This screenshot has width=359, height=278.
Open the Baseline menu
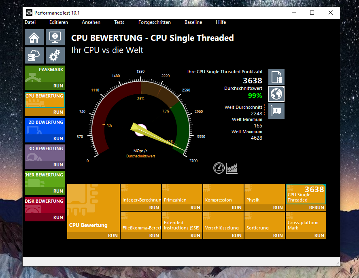pos(193,22)
